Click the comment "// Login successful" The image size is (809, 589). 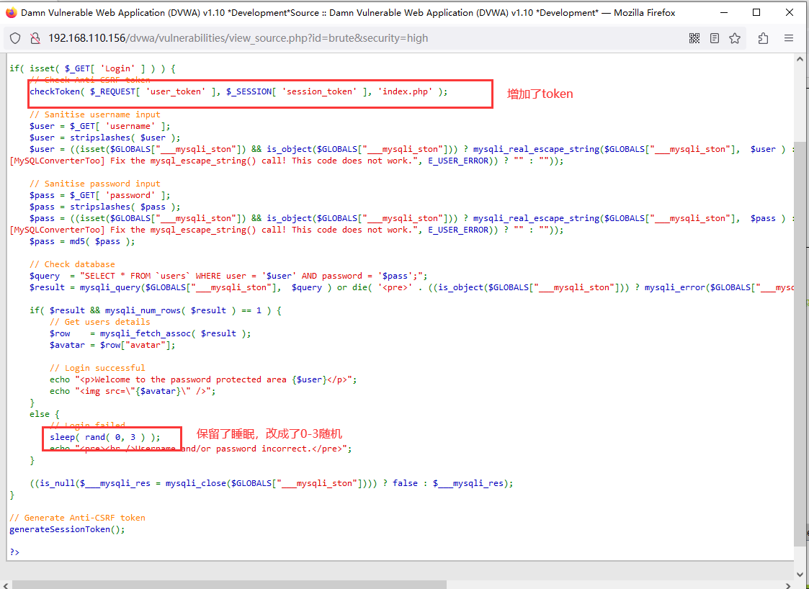[97, 368]
